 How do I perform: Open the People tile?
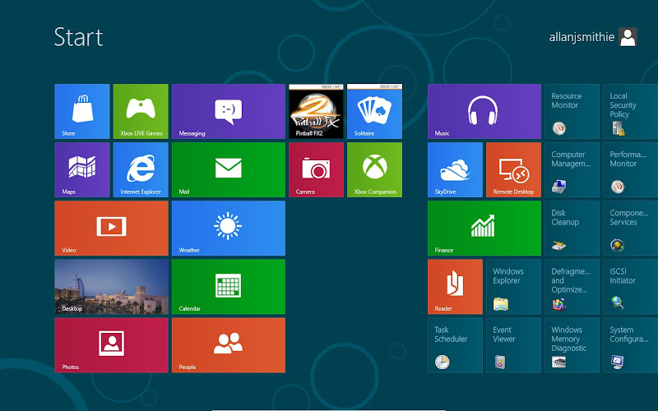229,344
